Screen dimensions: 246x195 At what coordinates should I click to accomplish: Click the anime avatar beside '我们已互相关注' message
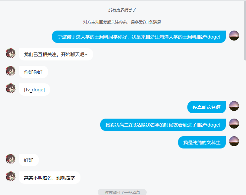tap(11, 53)
